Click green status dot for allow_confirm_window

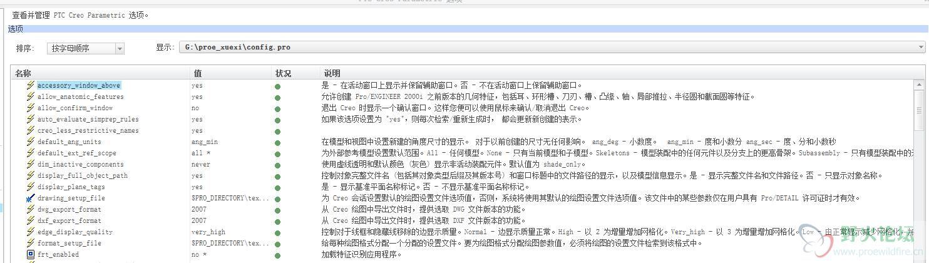[x=277, y=108]
